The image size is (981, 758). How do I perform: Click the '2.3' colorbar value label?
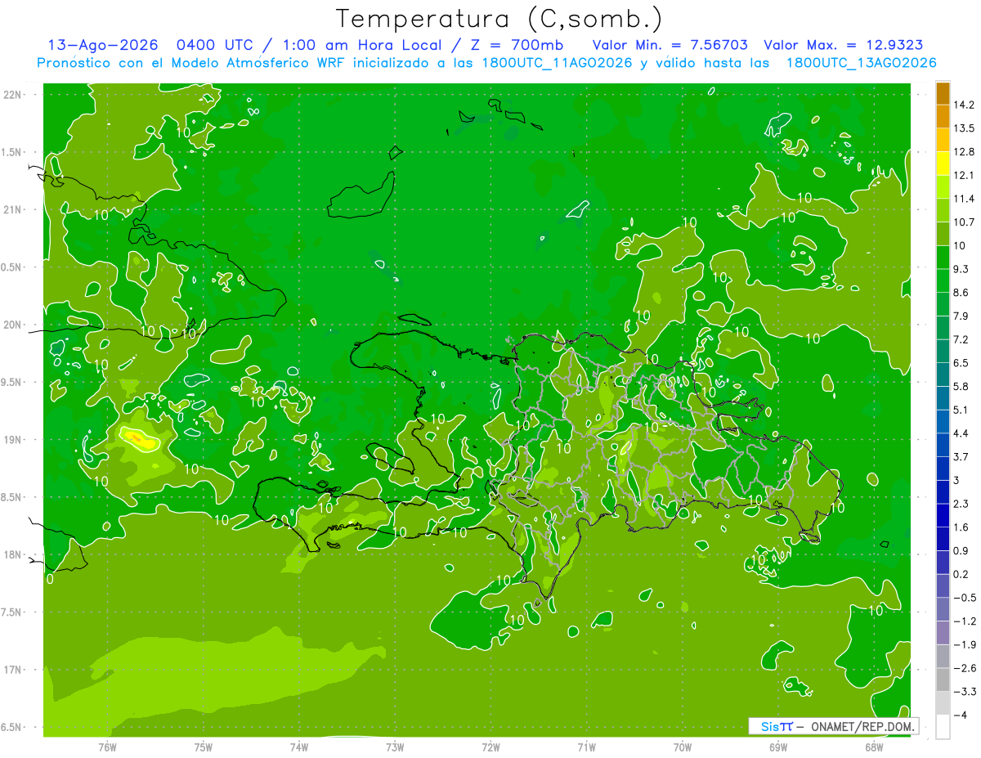point(961,504)
